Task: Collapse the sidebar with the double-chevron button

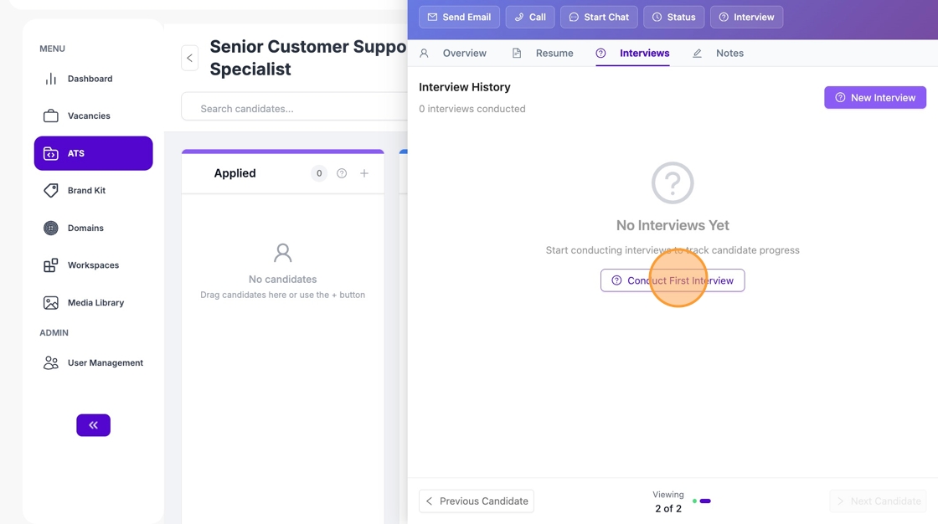Action: click(93, 424)
